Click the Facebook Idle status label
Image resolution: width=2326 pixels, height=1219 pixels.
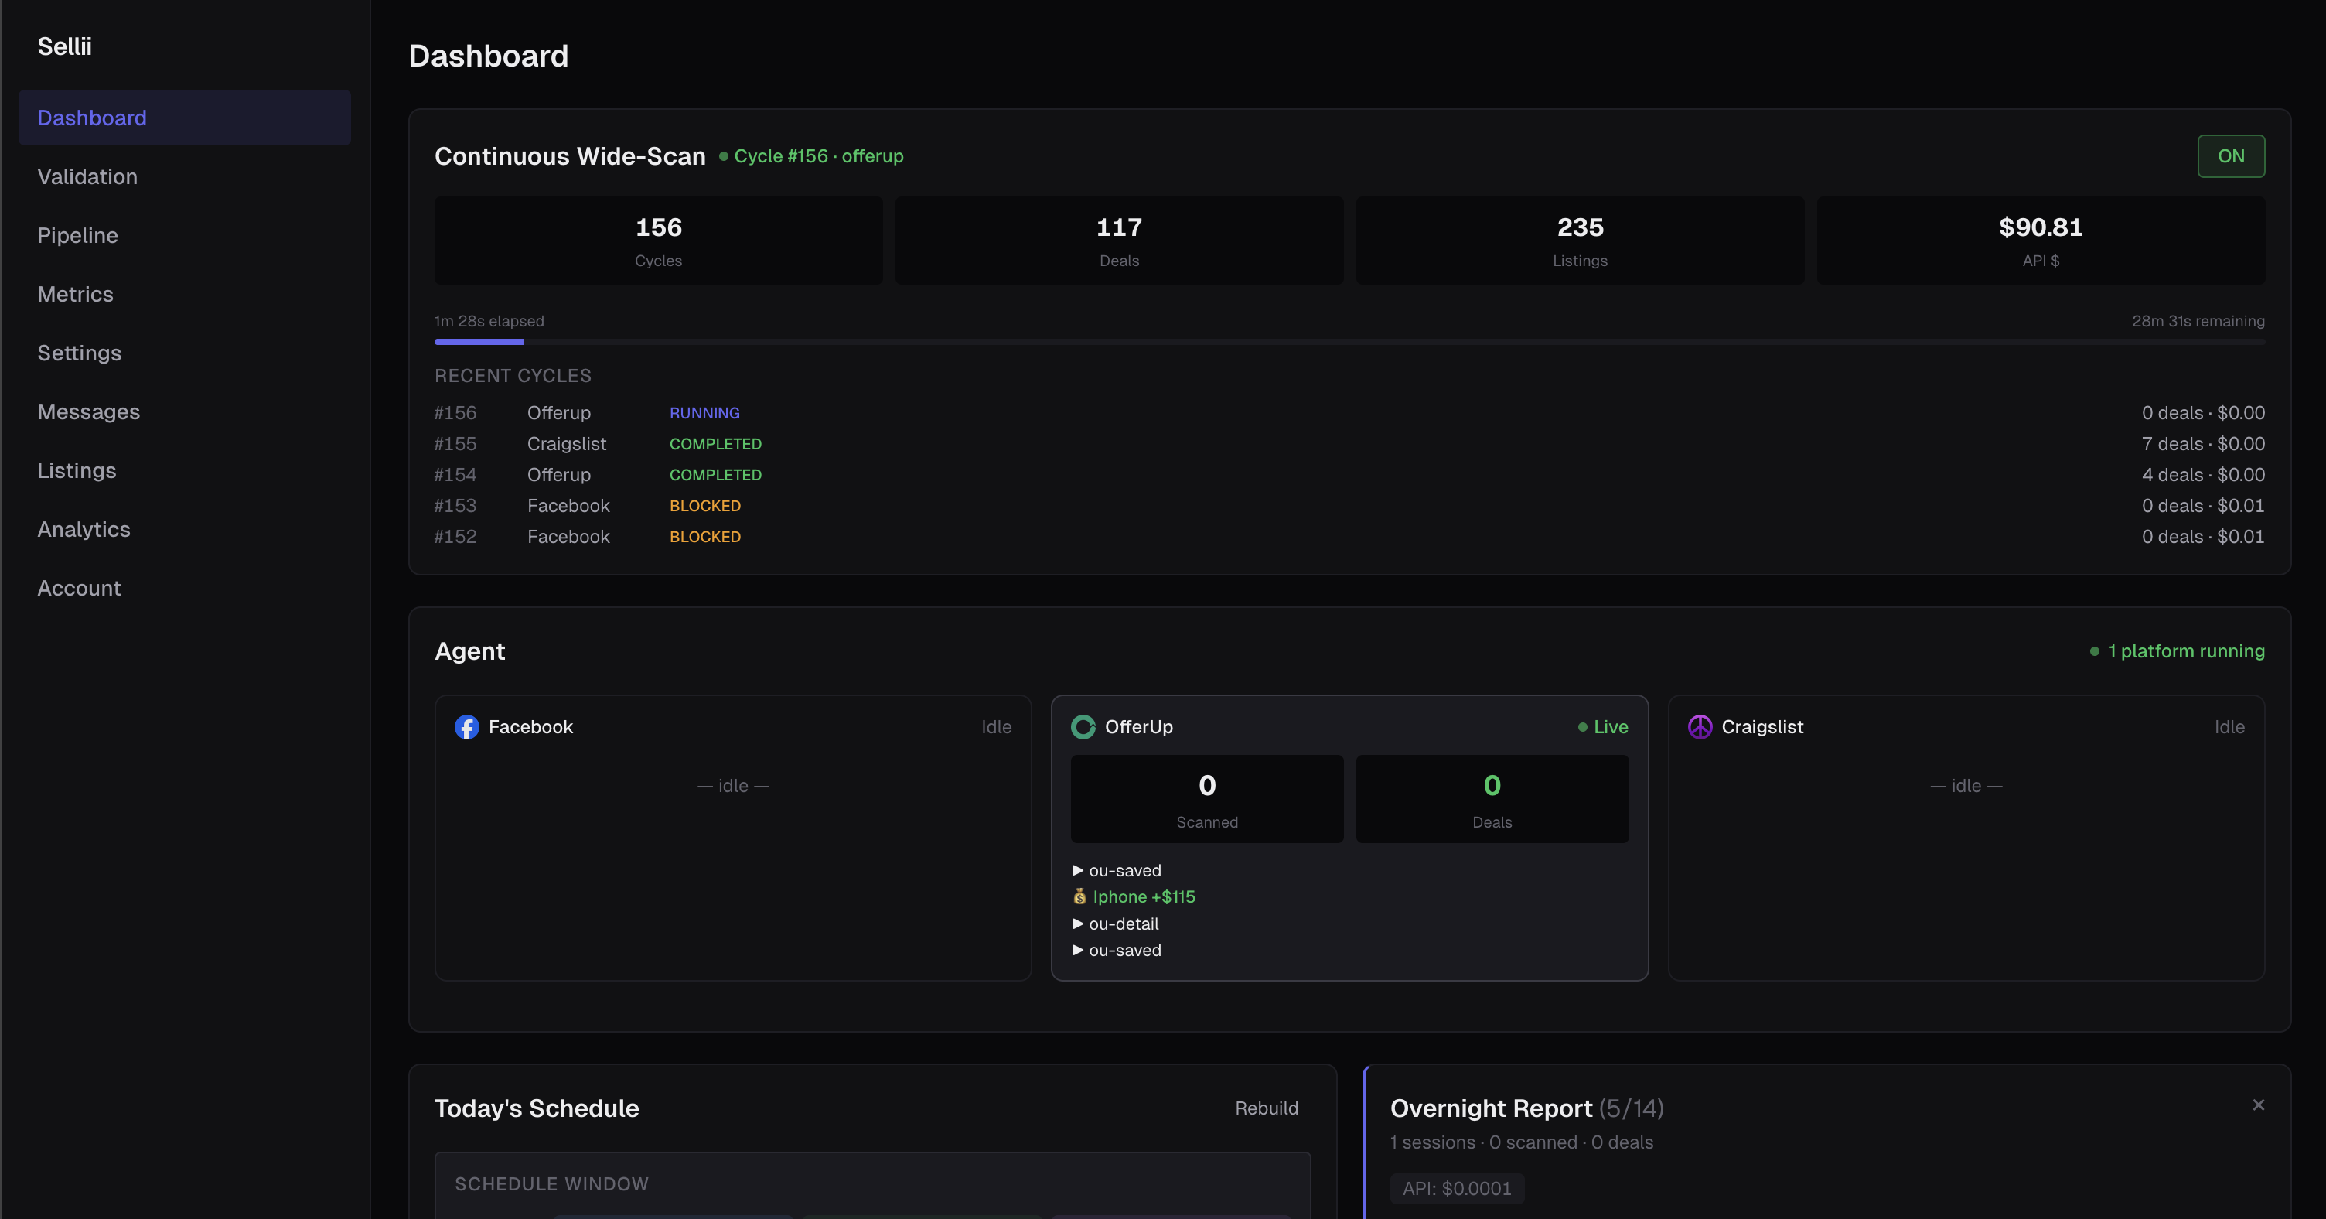coord(996,727)
